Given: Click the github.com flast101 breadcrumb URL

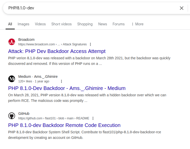Looking at the screenshot, I should pos(54,118).
